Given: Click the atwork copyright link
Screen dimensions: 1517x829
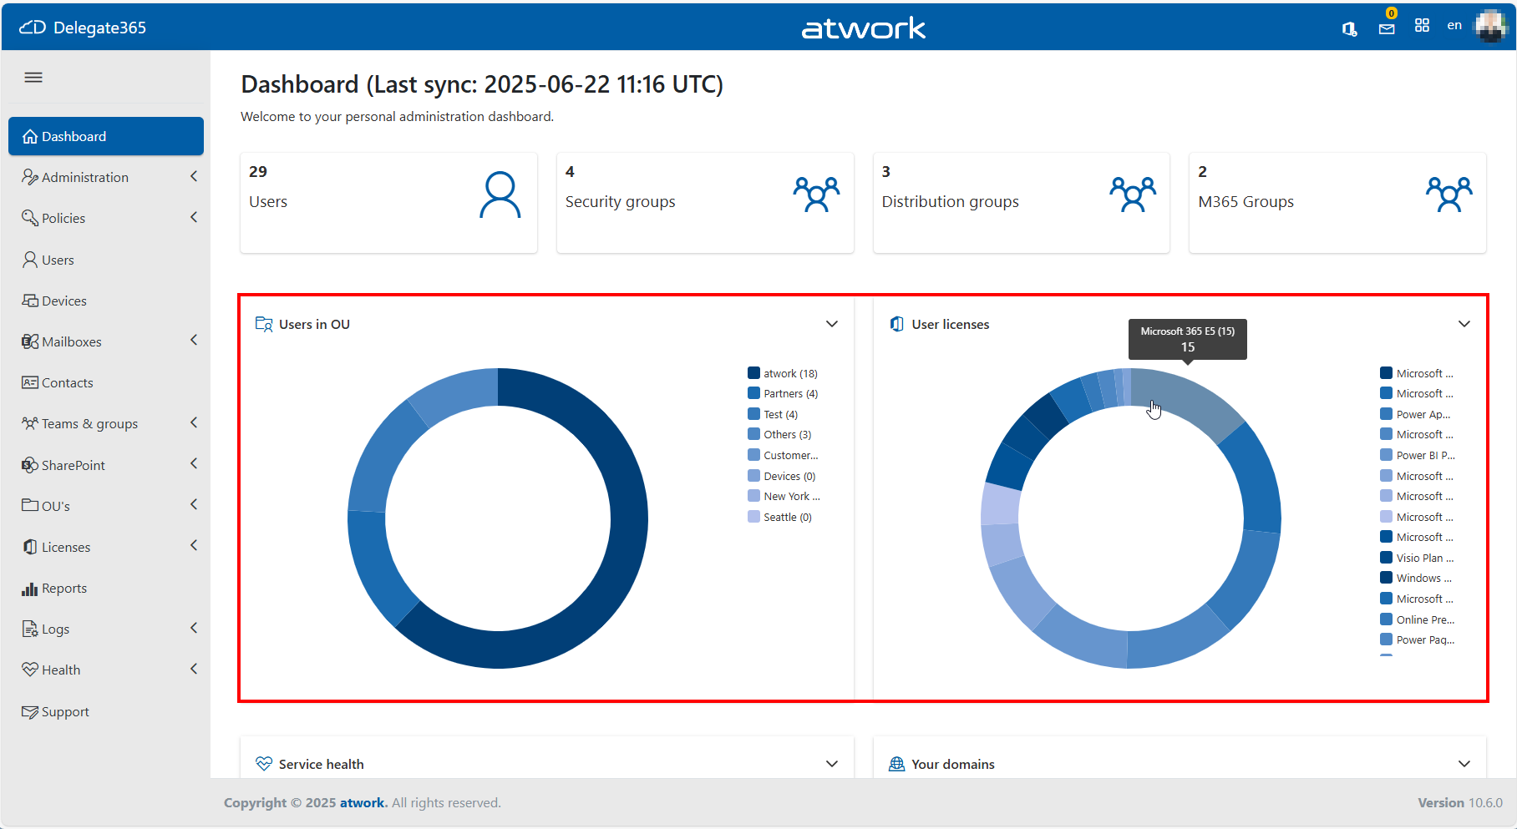Looking at the screenshot, I should coord(362,802).
